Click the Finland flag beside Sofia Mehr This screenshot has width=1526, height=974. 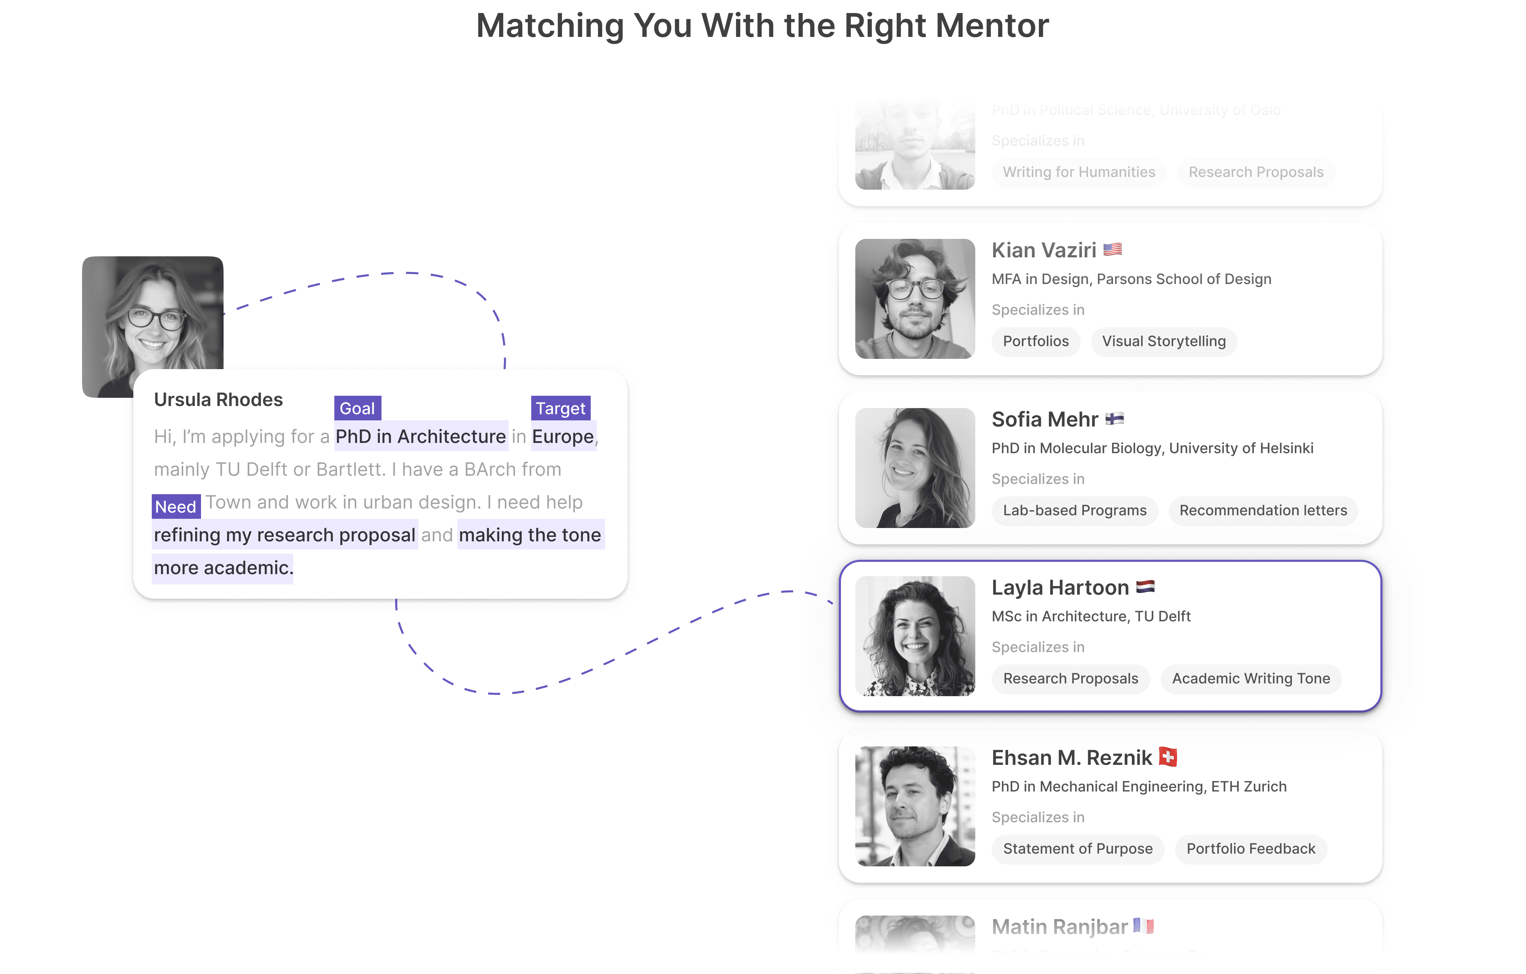[x=1115, y=419]
